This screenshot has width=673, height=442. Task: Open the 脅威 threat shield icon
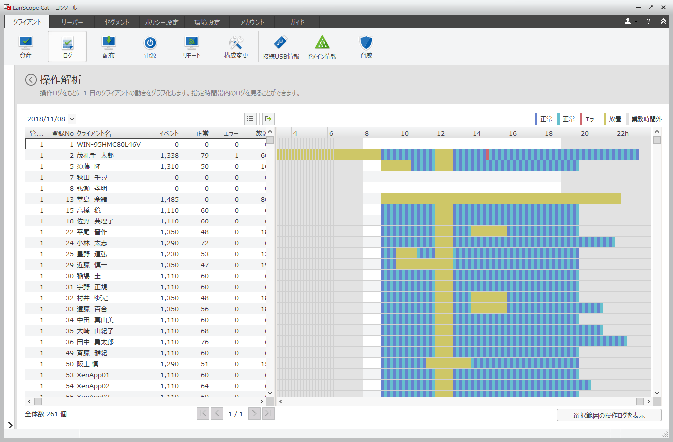tap(366, 47)
